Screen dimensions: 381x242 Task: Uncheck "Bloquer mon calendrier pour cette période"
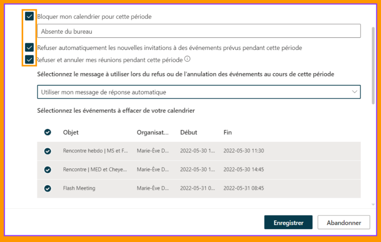(x=29, y=16)
